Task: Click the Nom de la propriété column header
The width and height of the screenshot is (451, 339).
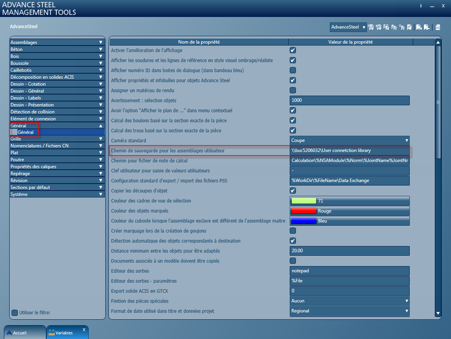Action: click(x=199, y=42)
